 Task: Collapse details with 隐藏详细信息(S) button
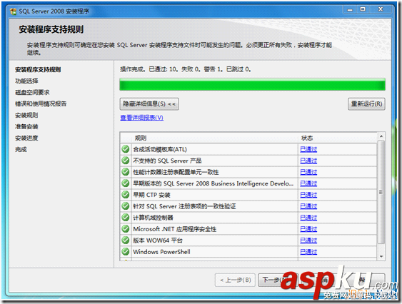[149, 103]
